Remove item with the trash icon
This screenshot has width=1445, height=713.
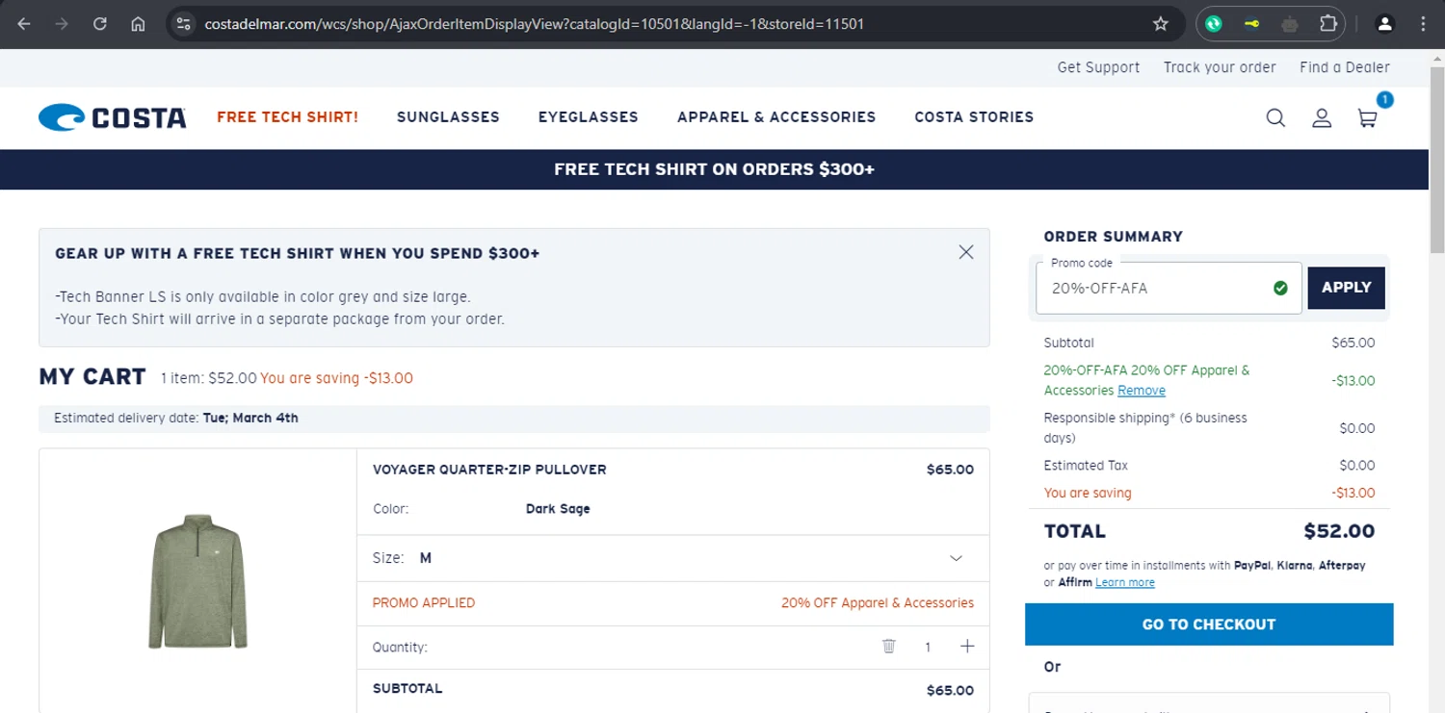889,647
